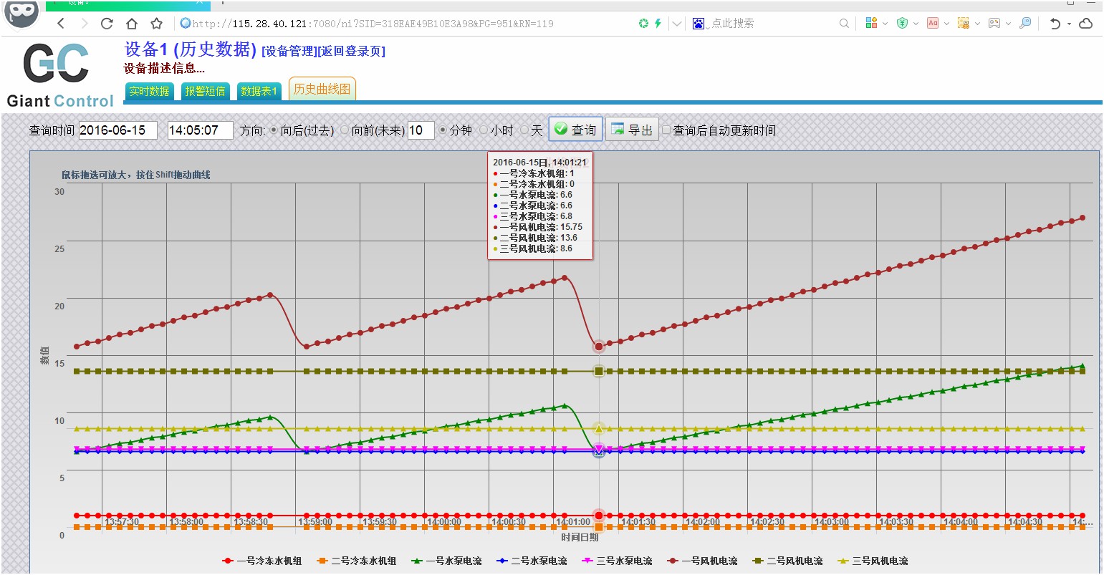Open the 报警短信 tab
This screenshot has width=1104, height=575.
pyautogui.click(x=205, y=91)
